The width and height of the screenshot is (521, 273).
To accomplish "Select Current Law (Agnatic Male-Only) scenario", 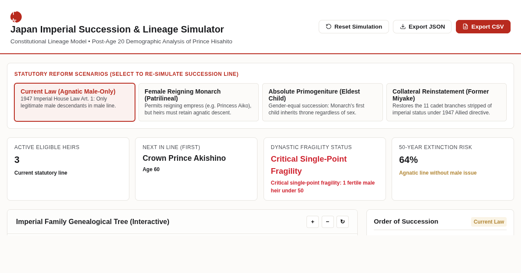I will pos(75,102).
